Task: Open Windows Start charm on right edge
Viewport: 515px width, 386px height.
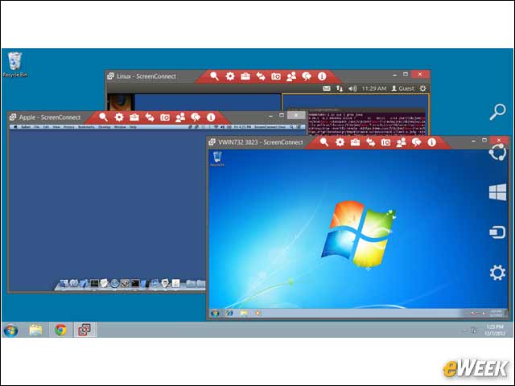Action: [497, 192]
